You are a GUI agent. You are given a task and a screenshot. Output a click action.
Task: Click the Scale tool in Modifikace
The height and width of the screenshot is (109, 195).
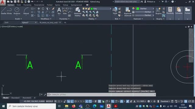(x=43, y=15)
